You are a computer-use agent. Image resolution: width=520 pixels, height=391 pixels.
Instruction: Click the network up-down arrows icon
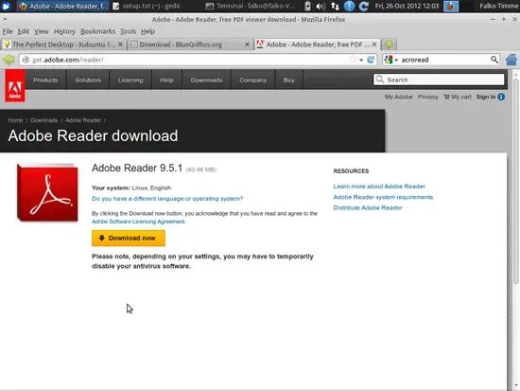point(335,6)
